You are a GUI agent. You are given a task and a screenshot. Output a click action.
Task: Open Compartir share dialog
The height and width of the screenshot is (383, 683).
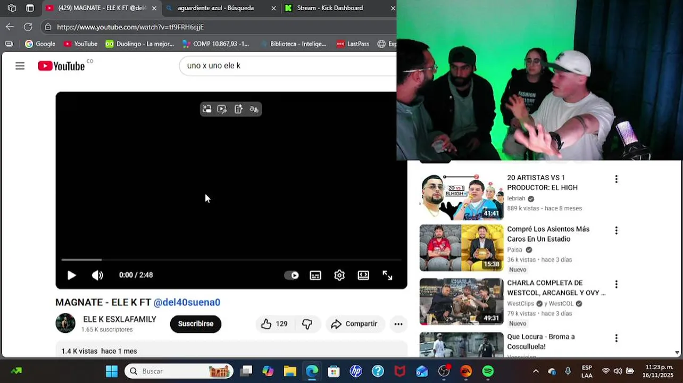[x=354, y=324]
